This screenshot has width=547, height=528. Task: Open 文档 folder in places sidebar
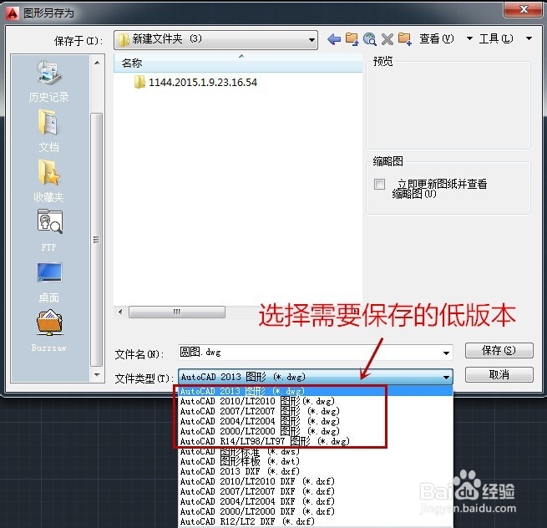pos(48,131)
